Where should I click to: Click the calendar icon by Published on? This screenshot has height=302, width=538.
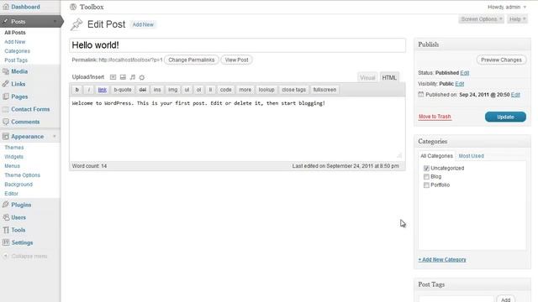pos(421,94)
